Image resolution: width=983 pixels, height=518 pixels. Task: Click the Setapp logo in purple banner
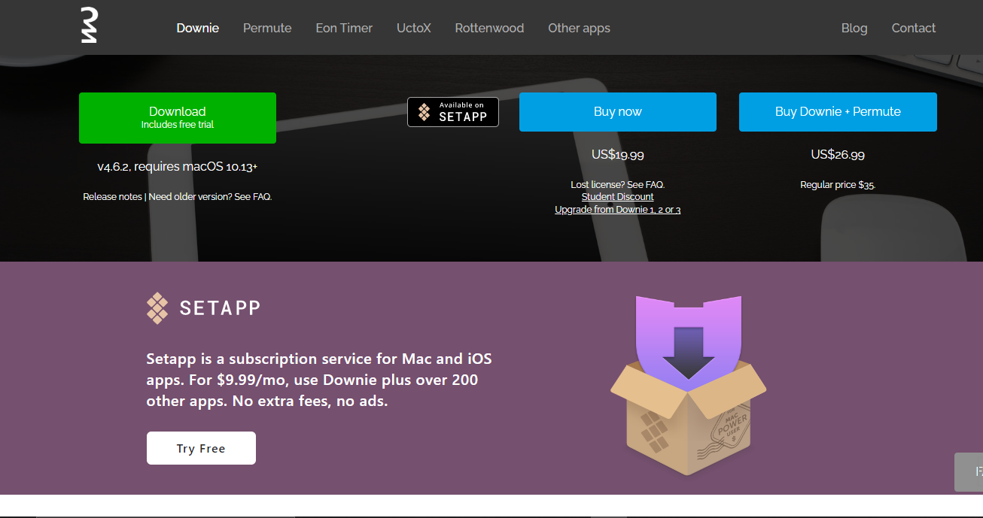[x=203, y=307]
